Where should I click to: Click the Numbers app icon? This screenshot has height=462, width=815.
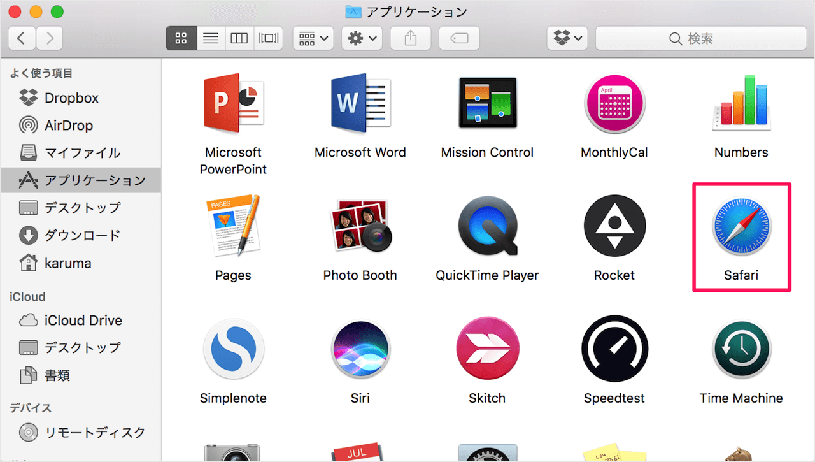point(742,103)
